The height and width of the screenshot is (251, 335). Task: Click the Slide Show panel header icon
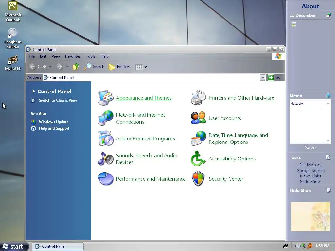pyautogui.click(x=328, y=190)
